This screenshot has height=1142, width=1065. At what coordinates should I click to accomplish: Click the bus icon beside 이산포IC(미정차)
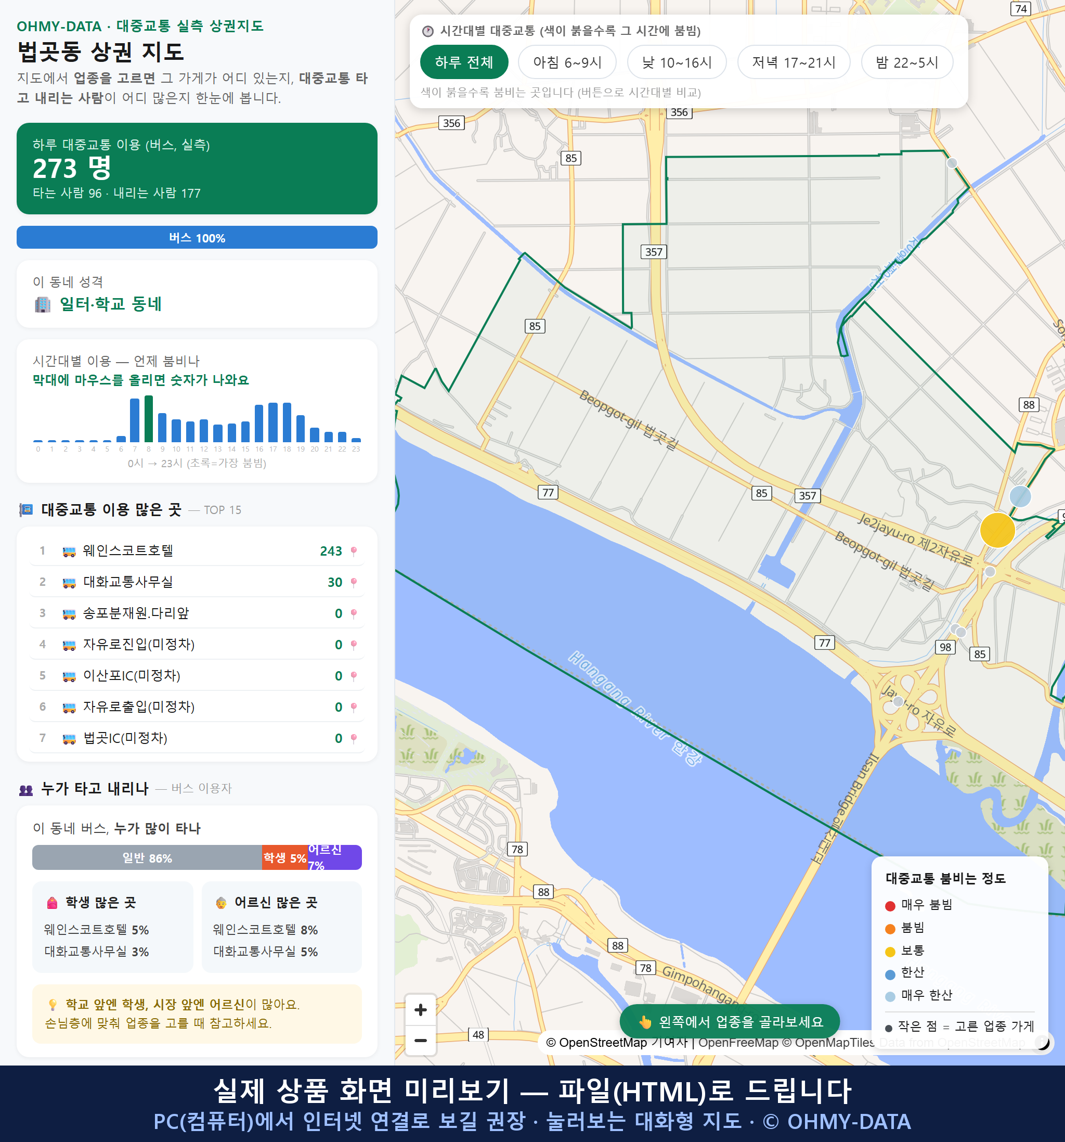point(69,676)
